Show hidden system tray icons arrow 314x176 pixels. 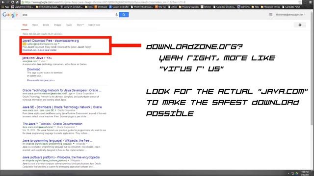[x=288, y=174]
